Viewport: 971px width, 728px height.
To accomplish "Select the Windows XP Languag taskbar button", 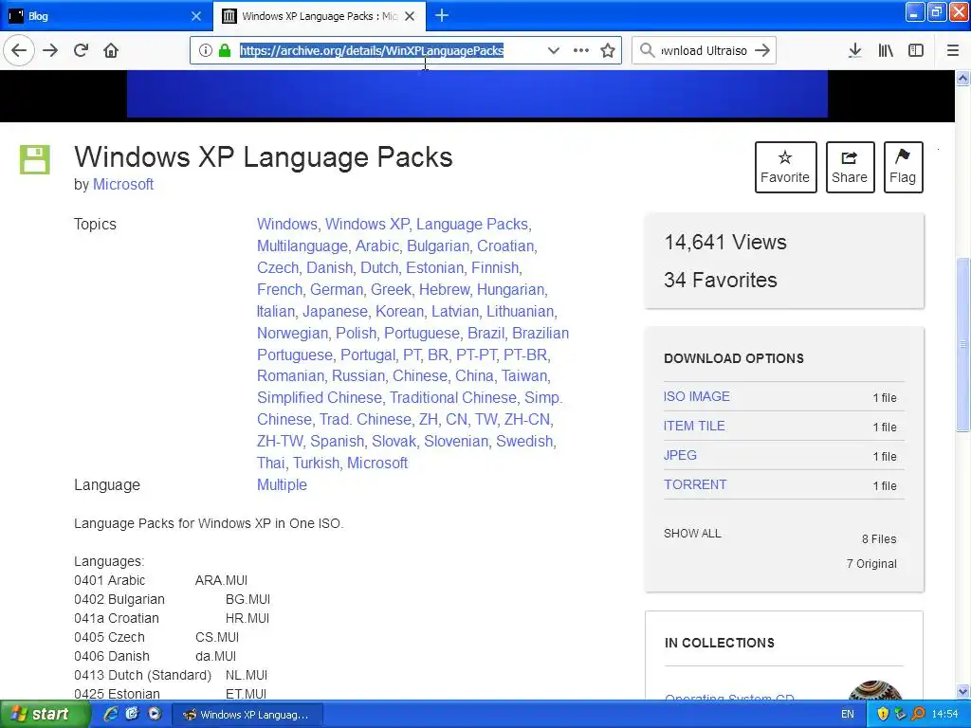I will 247,715.
